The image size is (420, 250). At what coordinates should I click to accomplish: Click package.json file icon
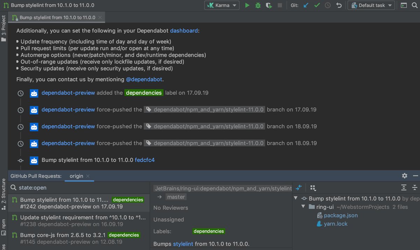319,216
